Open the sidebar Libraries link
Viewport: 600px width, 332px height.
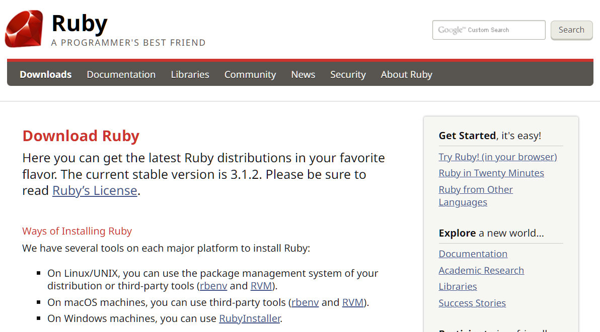458,287
